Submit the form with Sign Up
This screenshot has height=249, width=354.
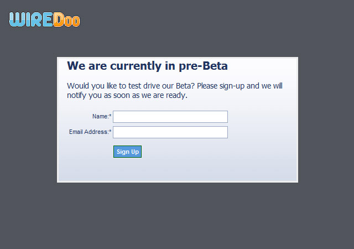tap(127, 152)
